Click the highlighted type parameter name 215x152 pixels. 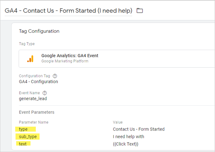tap(23, 129)
